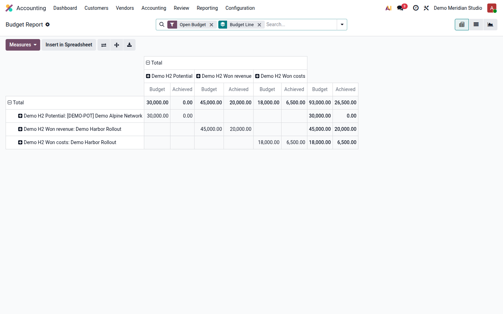Download the pivot as xlsx
Viewport: 503px width, 314px height.
pyautogui.click(x=129, y=45)
